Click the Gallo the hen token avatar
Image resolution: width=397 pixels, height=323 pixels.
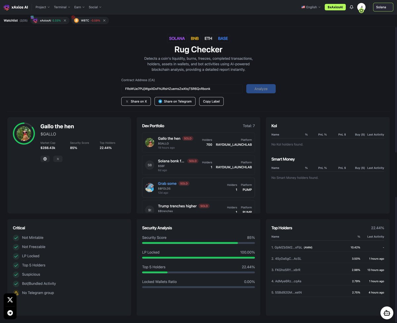[24, 134]
